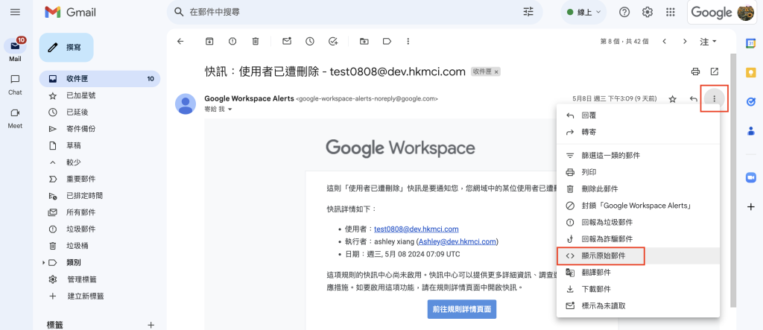Open the test0808@dev.hkmci.com link
Image resolution: width=763 pixels, height=330 pixels.
(x=416, y=229)
